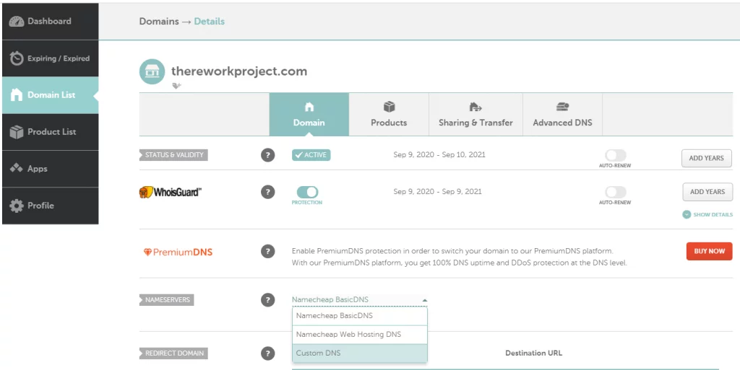The height and width of the screenshot is (370, 740).
Task: Click the Redirect Domain label
Action: 173,353
